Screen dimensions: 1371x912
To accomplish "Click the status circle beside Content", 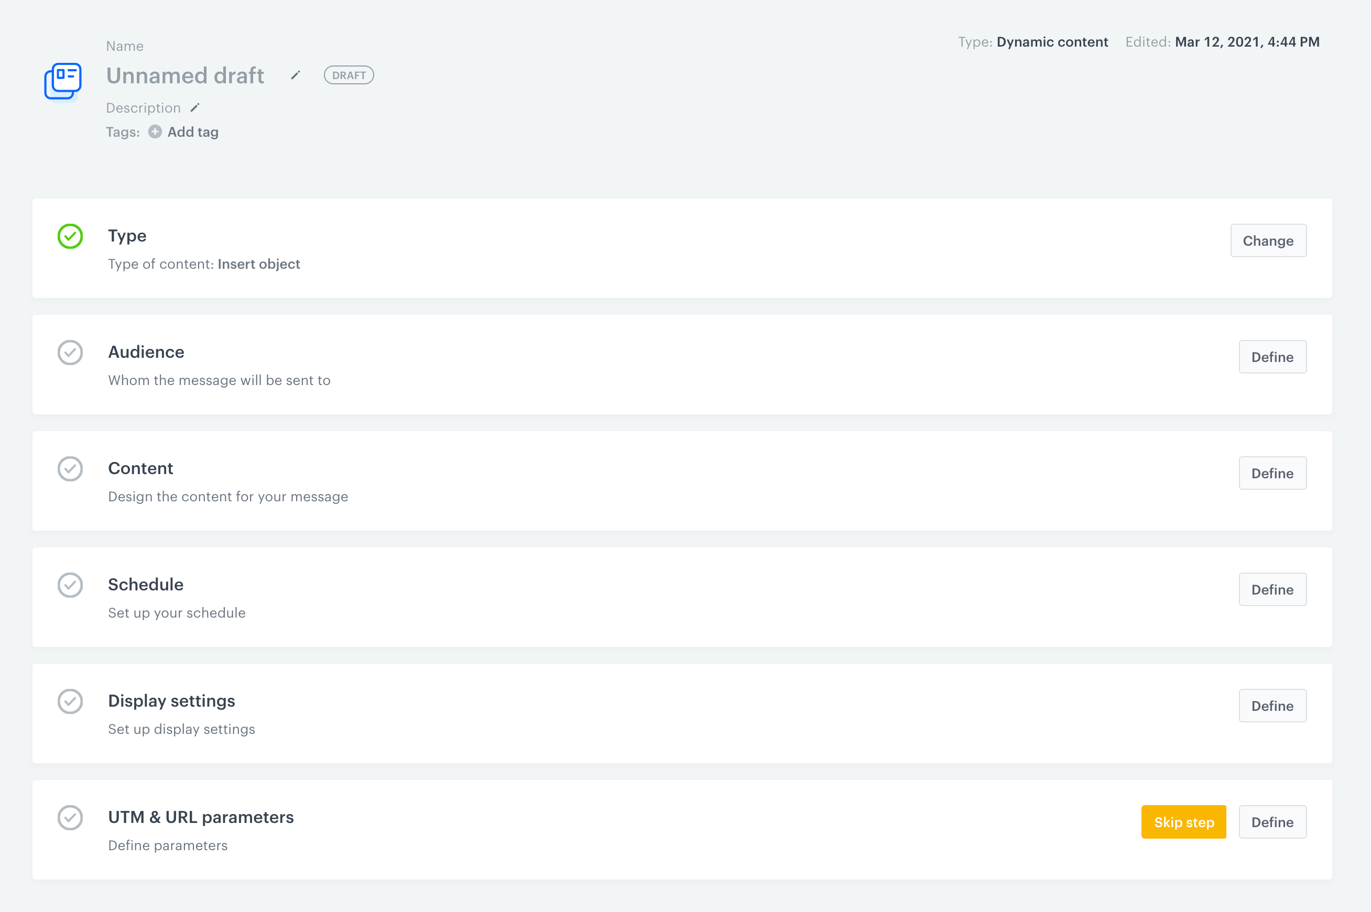I will coord(70,469).
